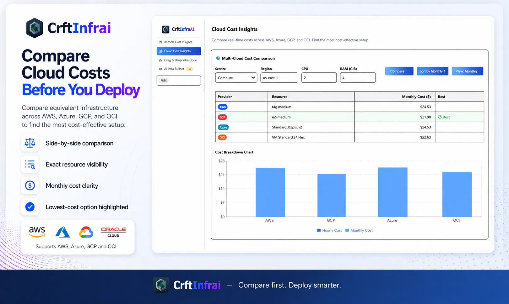Screen dimensions: 509x304
Task: Click the Provider column header
Action: coord(241,97)
